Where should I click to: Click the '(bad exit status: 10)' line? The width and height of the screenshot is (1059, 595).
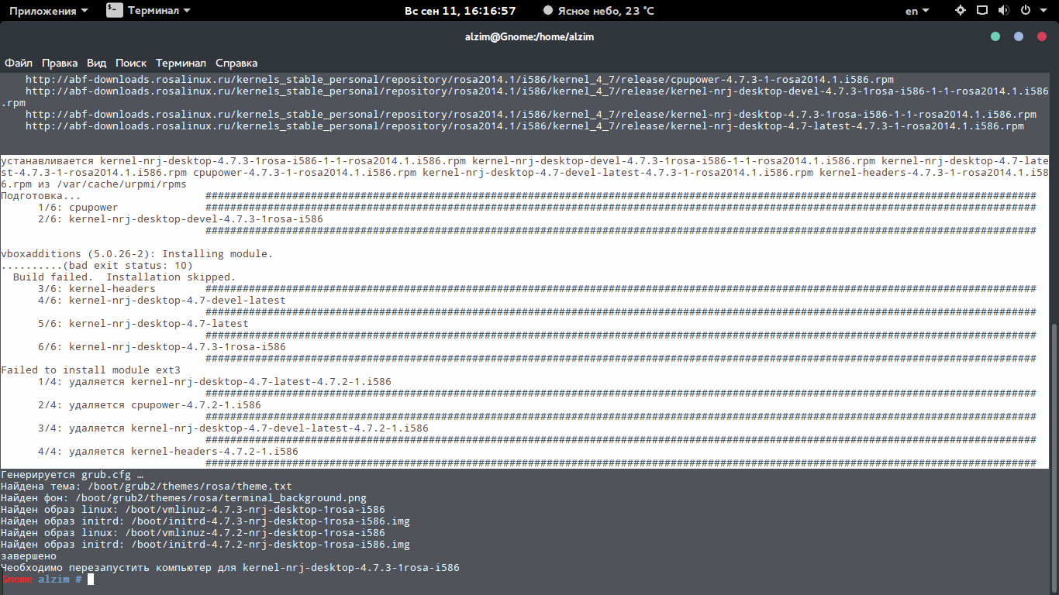point(97,266)
